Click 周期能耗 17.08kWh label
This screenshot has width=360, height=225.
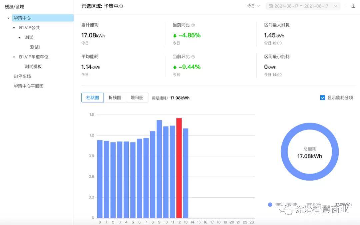(171, 98)
